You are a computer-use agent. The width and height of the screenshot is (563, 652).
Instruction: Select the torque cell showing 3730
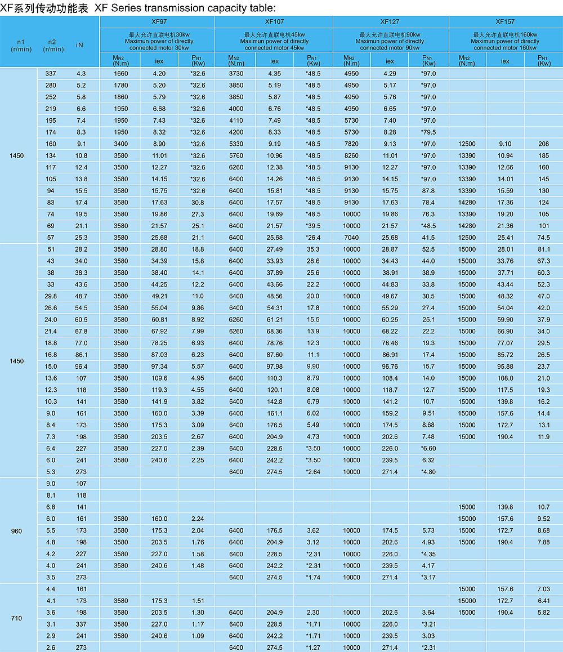pos(236,73)
